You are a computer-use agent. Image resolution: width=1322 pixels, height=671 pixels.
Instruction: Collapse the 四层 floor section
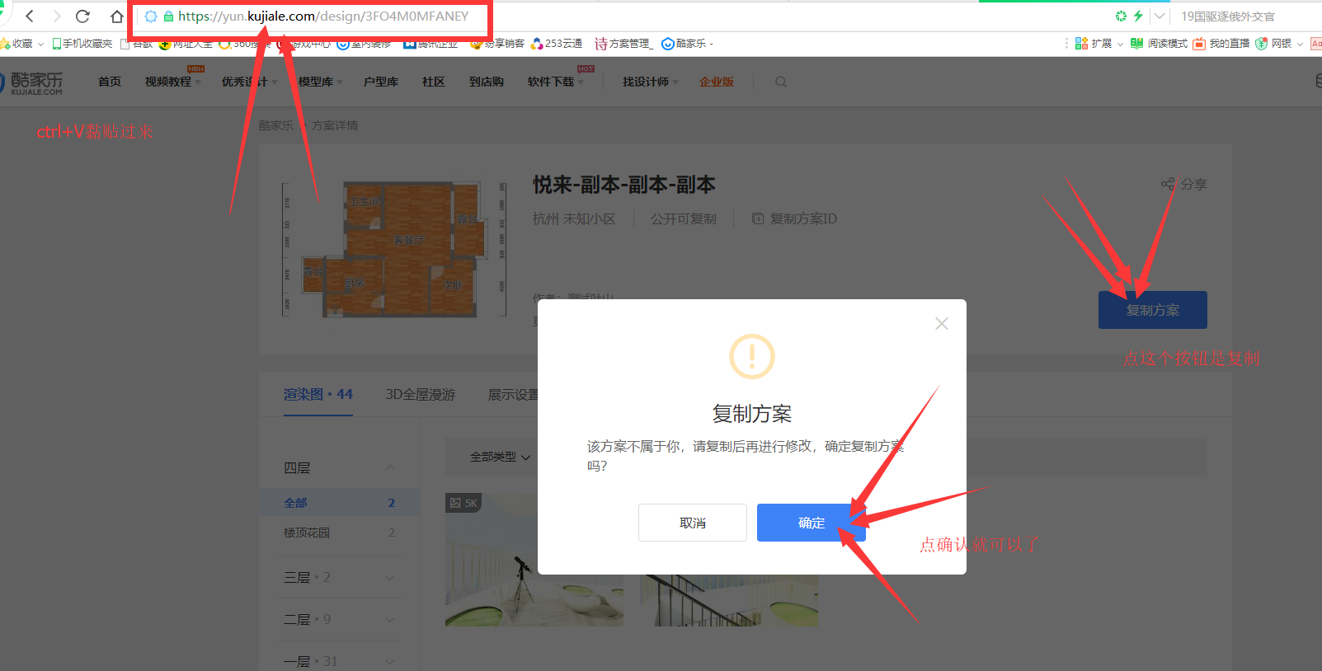(x=390, y=467)
